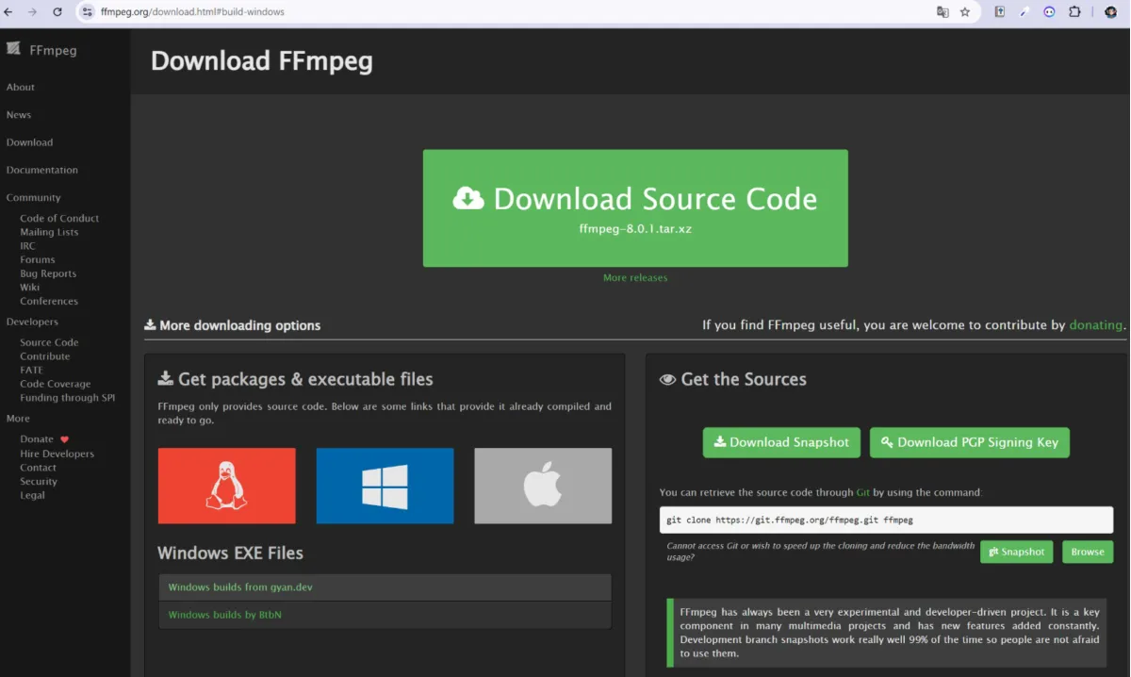
Task: Click the Download Snapshot button
Action: pos(781,442)
